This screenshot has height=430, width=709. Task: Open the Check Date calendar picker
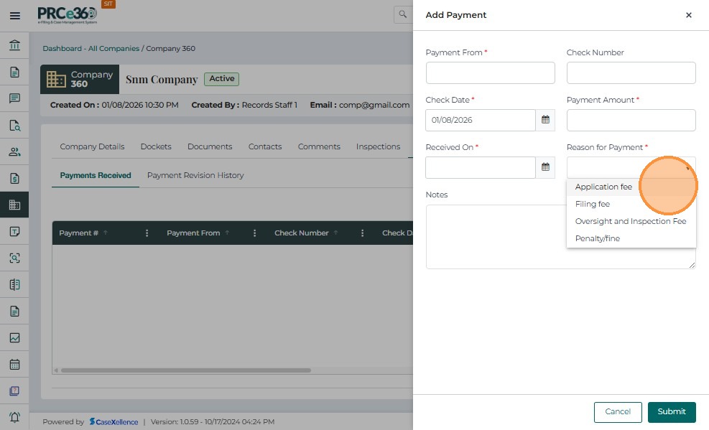pos(545,120)
